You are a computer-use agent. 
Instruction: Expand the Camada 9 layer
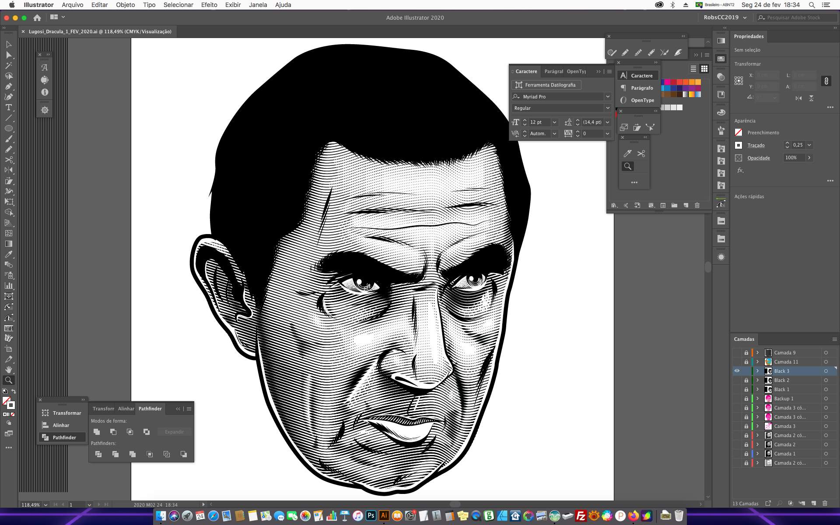coord(758,353)
